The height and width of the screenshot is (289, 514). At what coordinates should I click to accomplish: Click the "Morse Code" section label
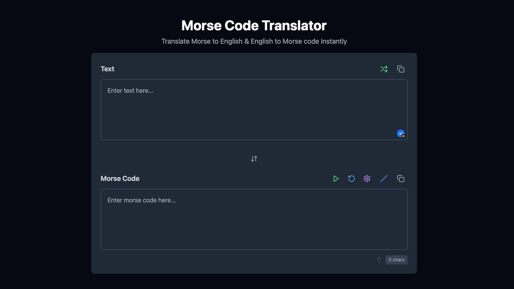[x=120, y=179]
